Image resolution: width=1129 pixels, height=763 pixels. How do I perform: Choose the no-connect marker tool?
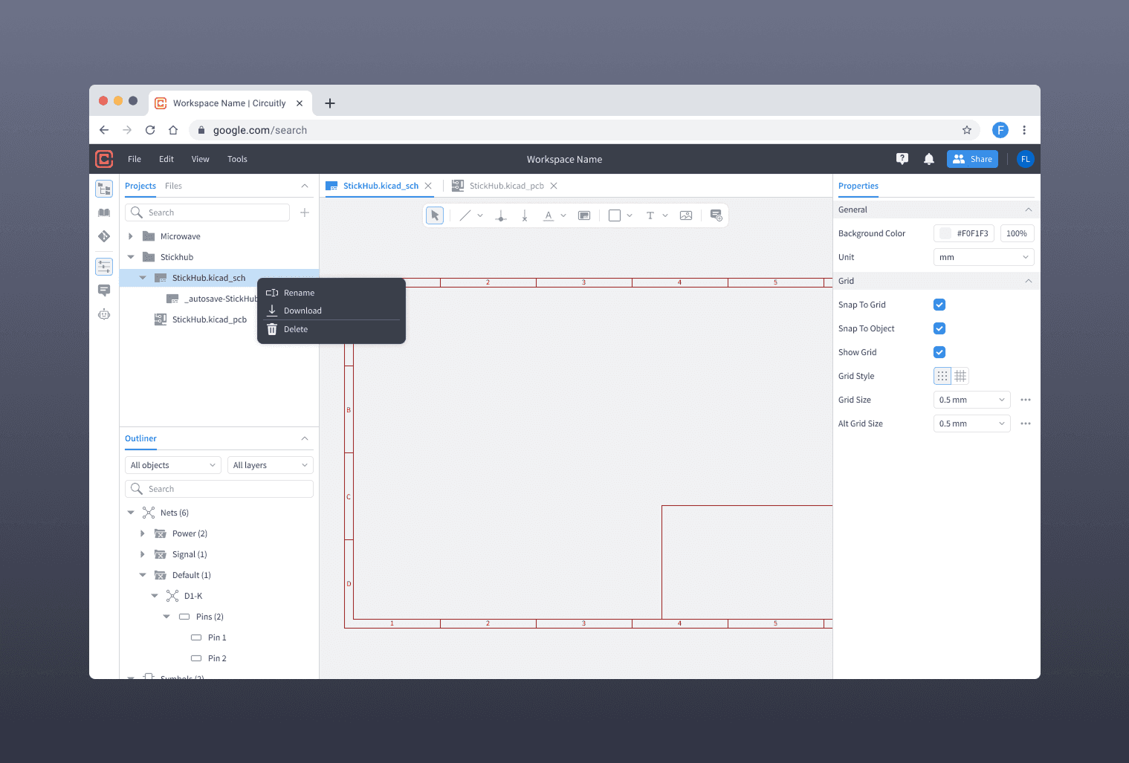[x=525, y=215]
